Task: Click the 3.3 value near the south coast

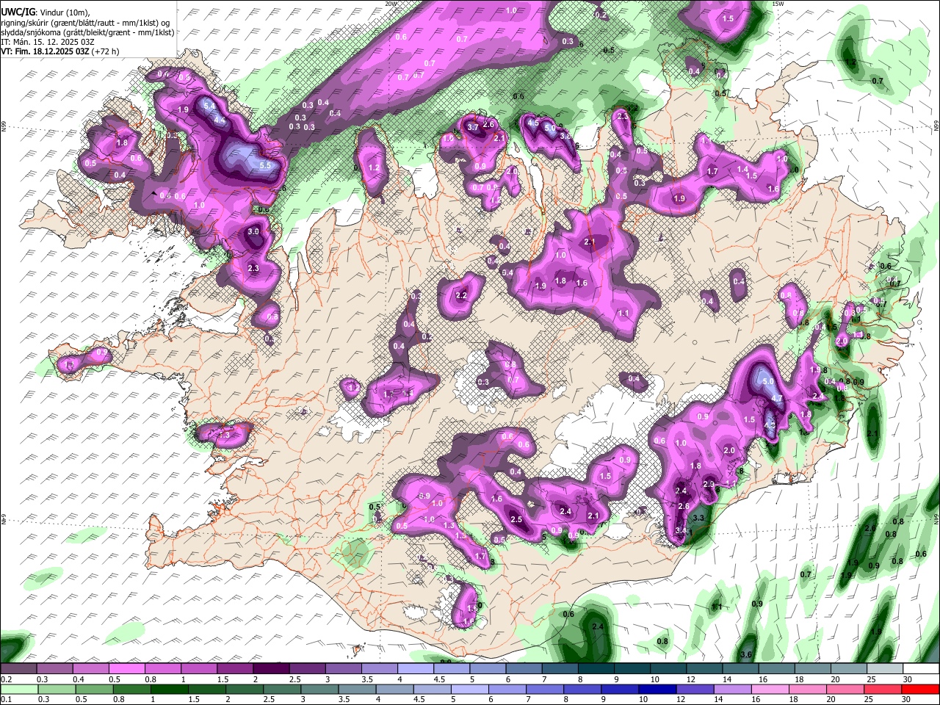Action: (x=699, y=518)
